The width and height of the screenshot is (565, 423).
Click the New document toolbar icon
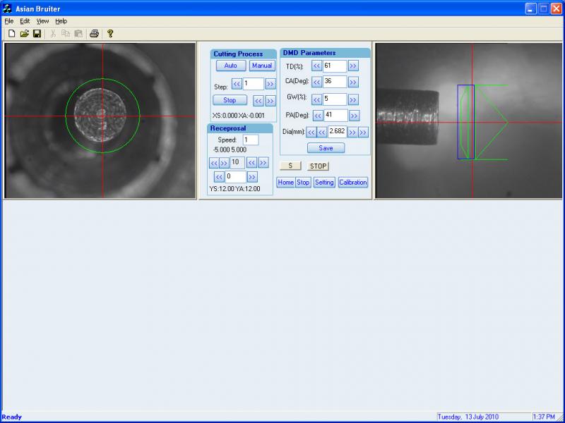pyautogui.click(x=11, y=33)
